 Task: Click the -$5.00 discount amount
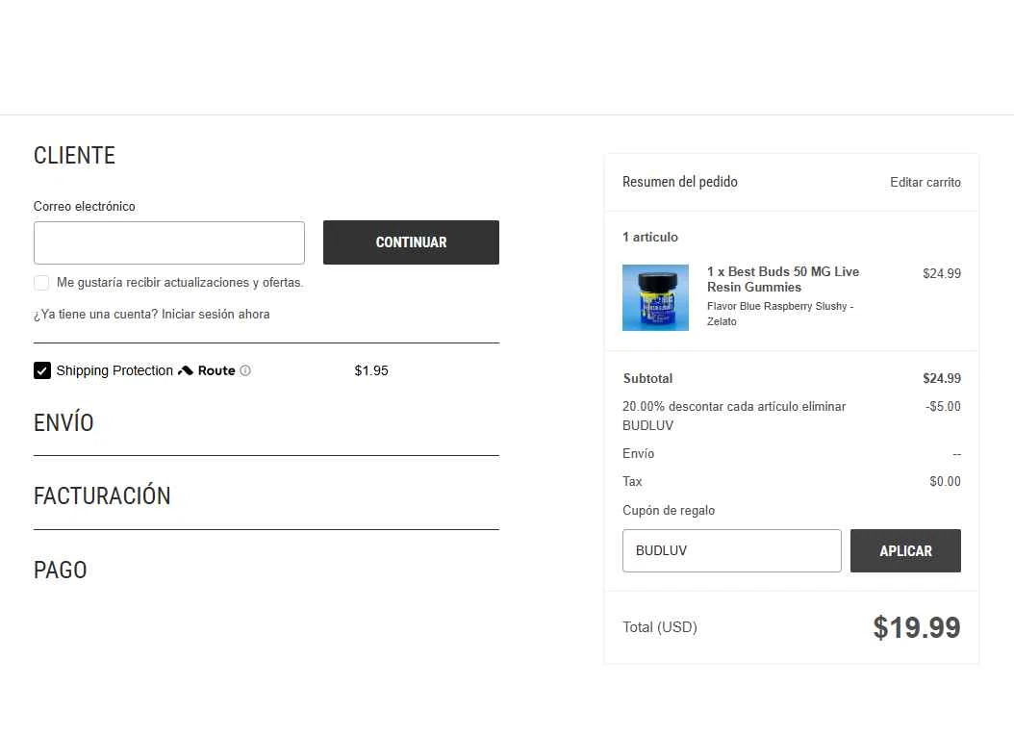coord(943,407)
